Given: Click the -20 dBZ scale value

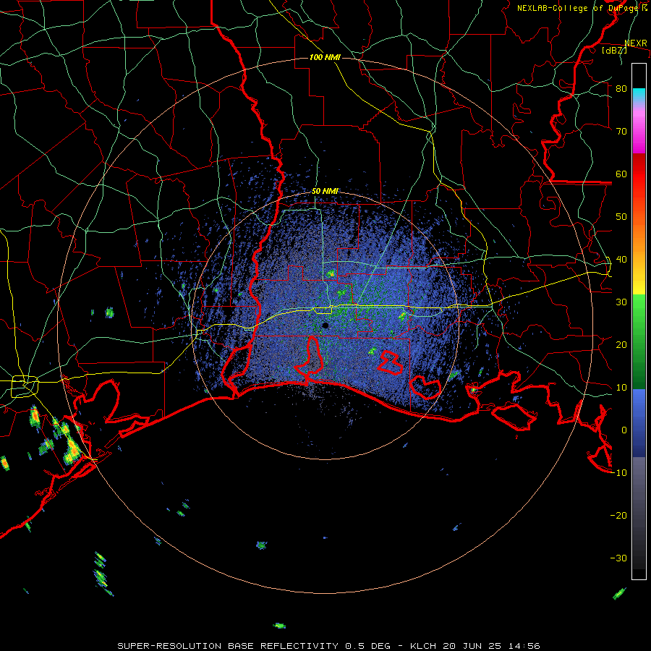Looking at the screenshot, I should click(618, 515).
